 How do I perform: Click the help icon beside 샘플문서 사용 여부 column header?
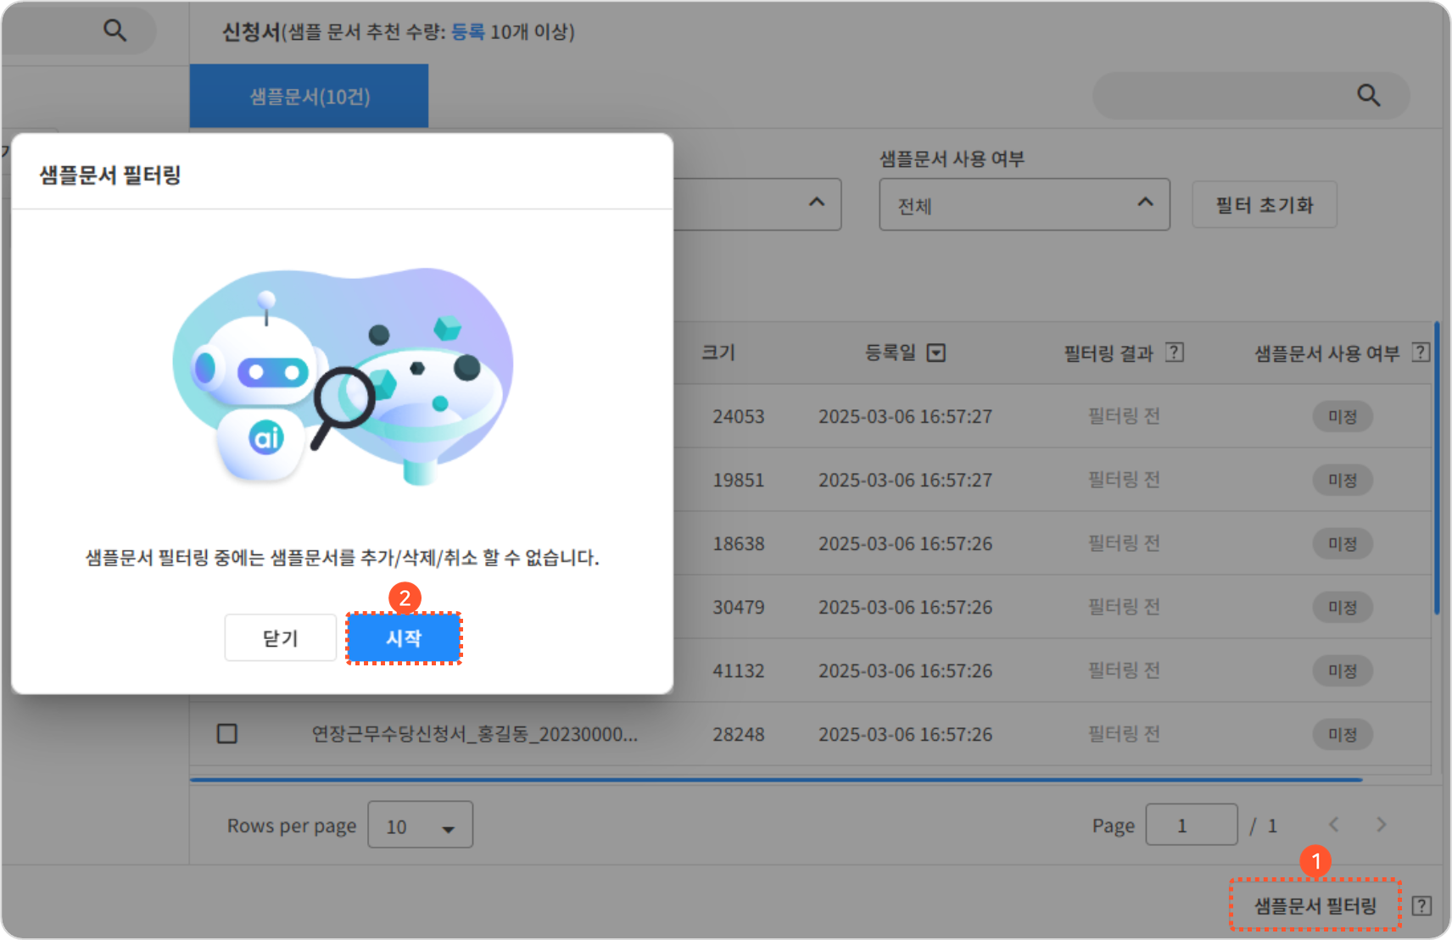coord(1421,353)
